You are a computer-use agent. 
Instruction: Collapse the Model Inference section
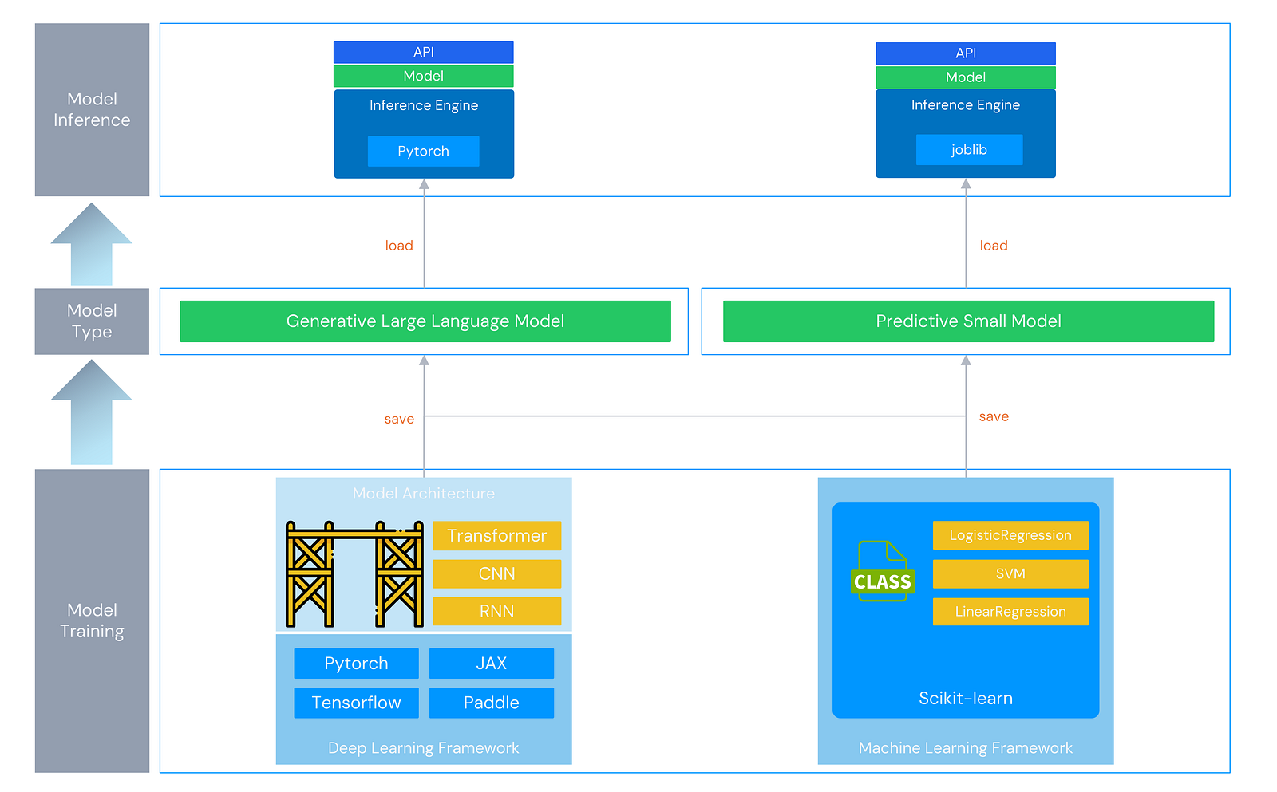click(91, 109)
